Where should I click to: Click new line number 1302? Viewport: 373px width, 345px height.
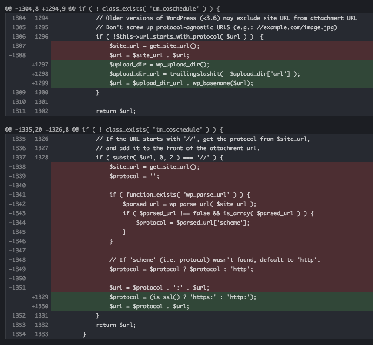pyautogui.click(x=41, y=111)
